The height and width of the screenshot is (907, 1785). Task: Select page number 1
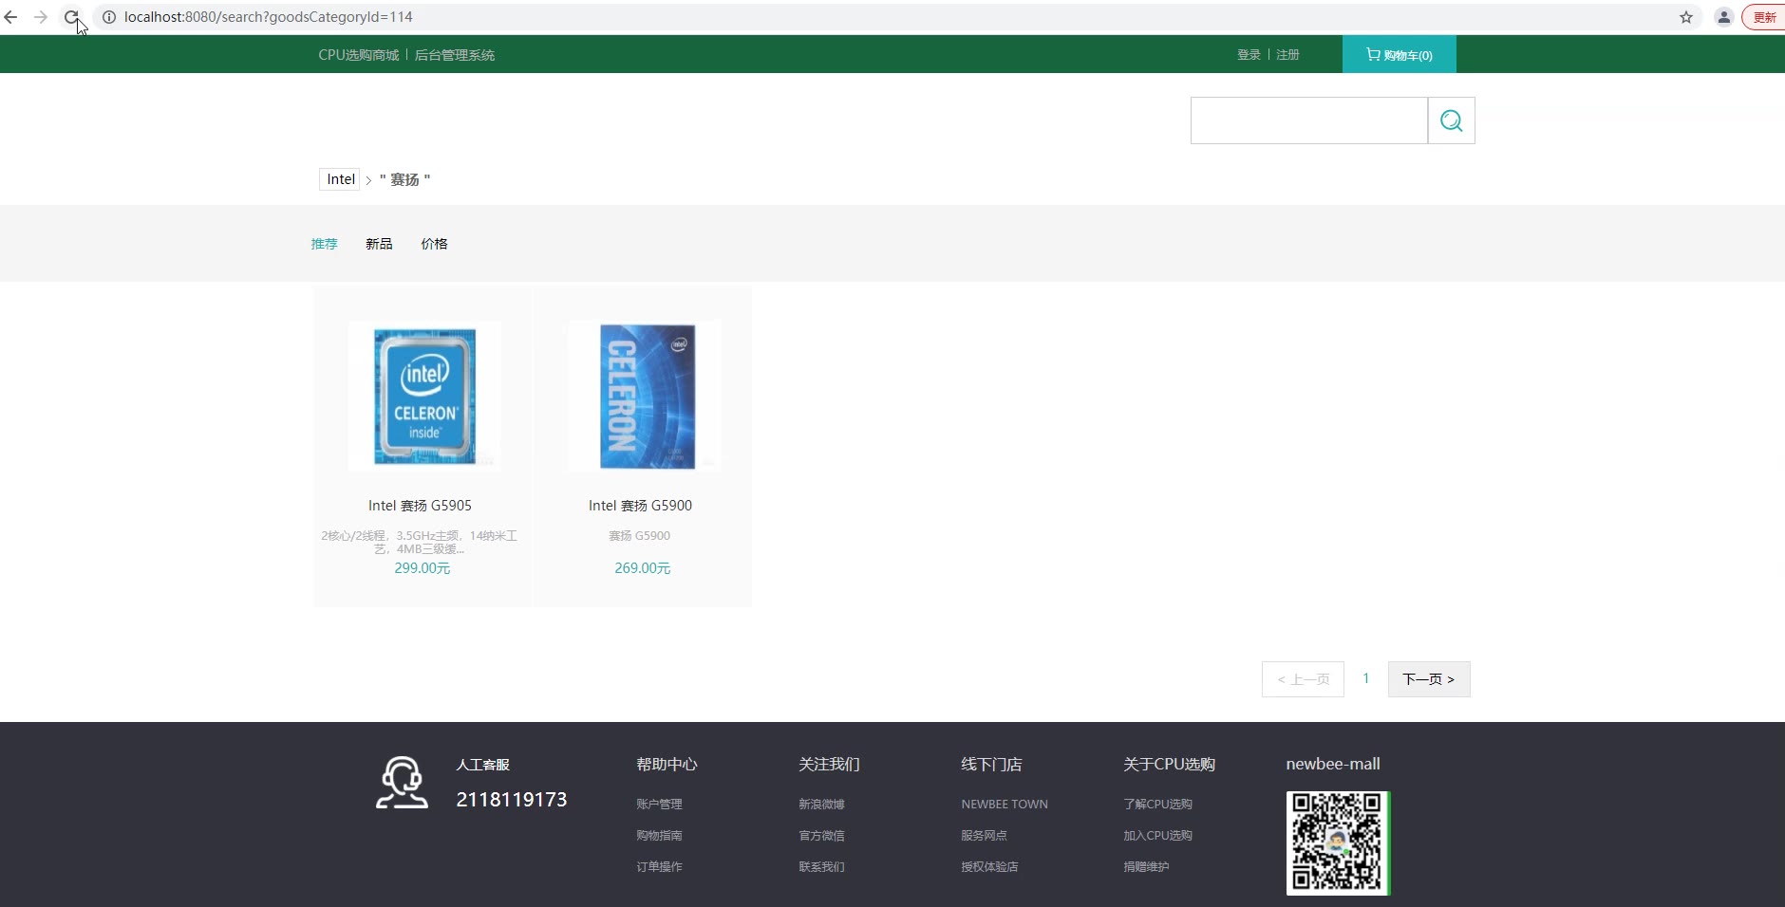click(x=1366, y=678)
